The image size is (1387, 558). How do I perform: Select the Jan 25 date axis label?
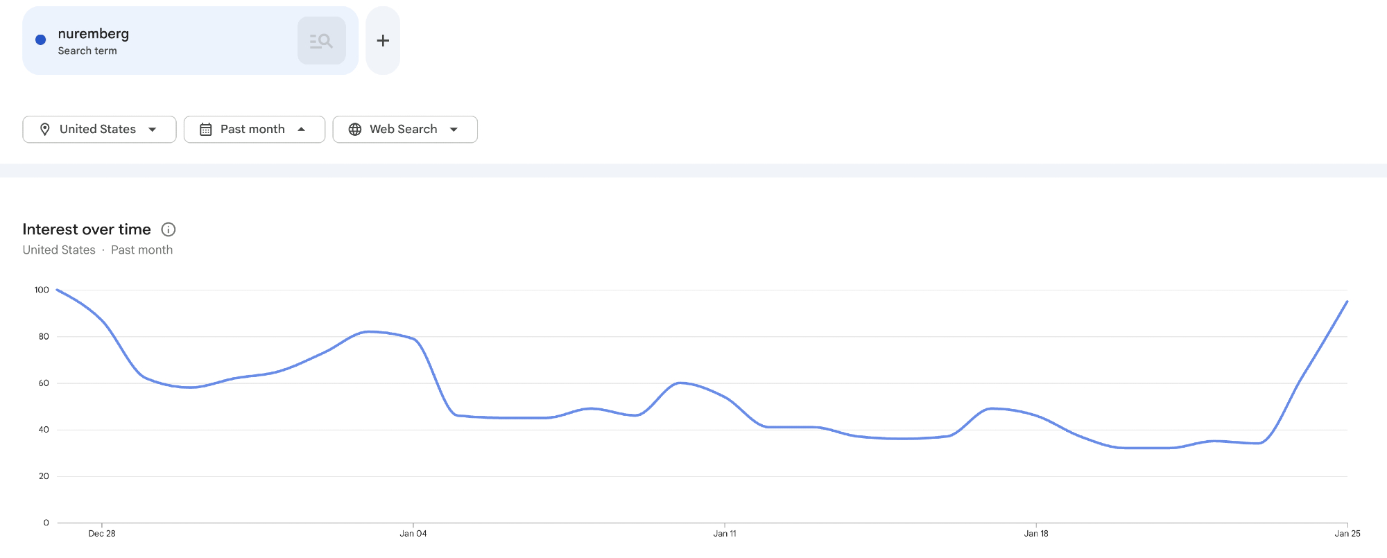1347,533
